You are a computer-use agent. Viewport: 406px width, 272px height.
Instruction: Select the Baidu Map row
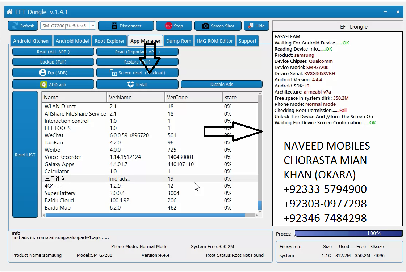[x=150, y=208]
